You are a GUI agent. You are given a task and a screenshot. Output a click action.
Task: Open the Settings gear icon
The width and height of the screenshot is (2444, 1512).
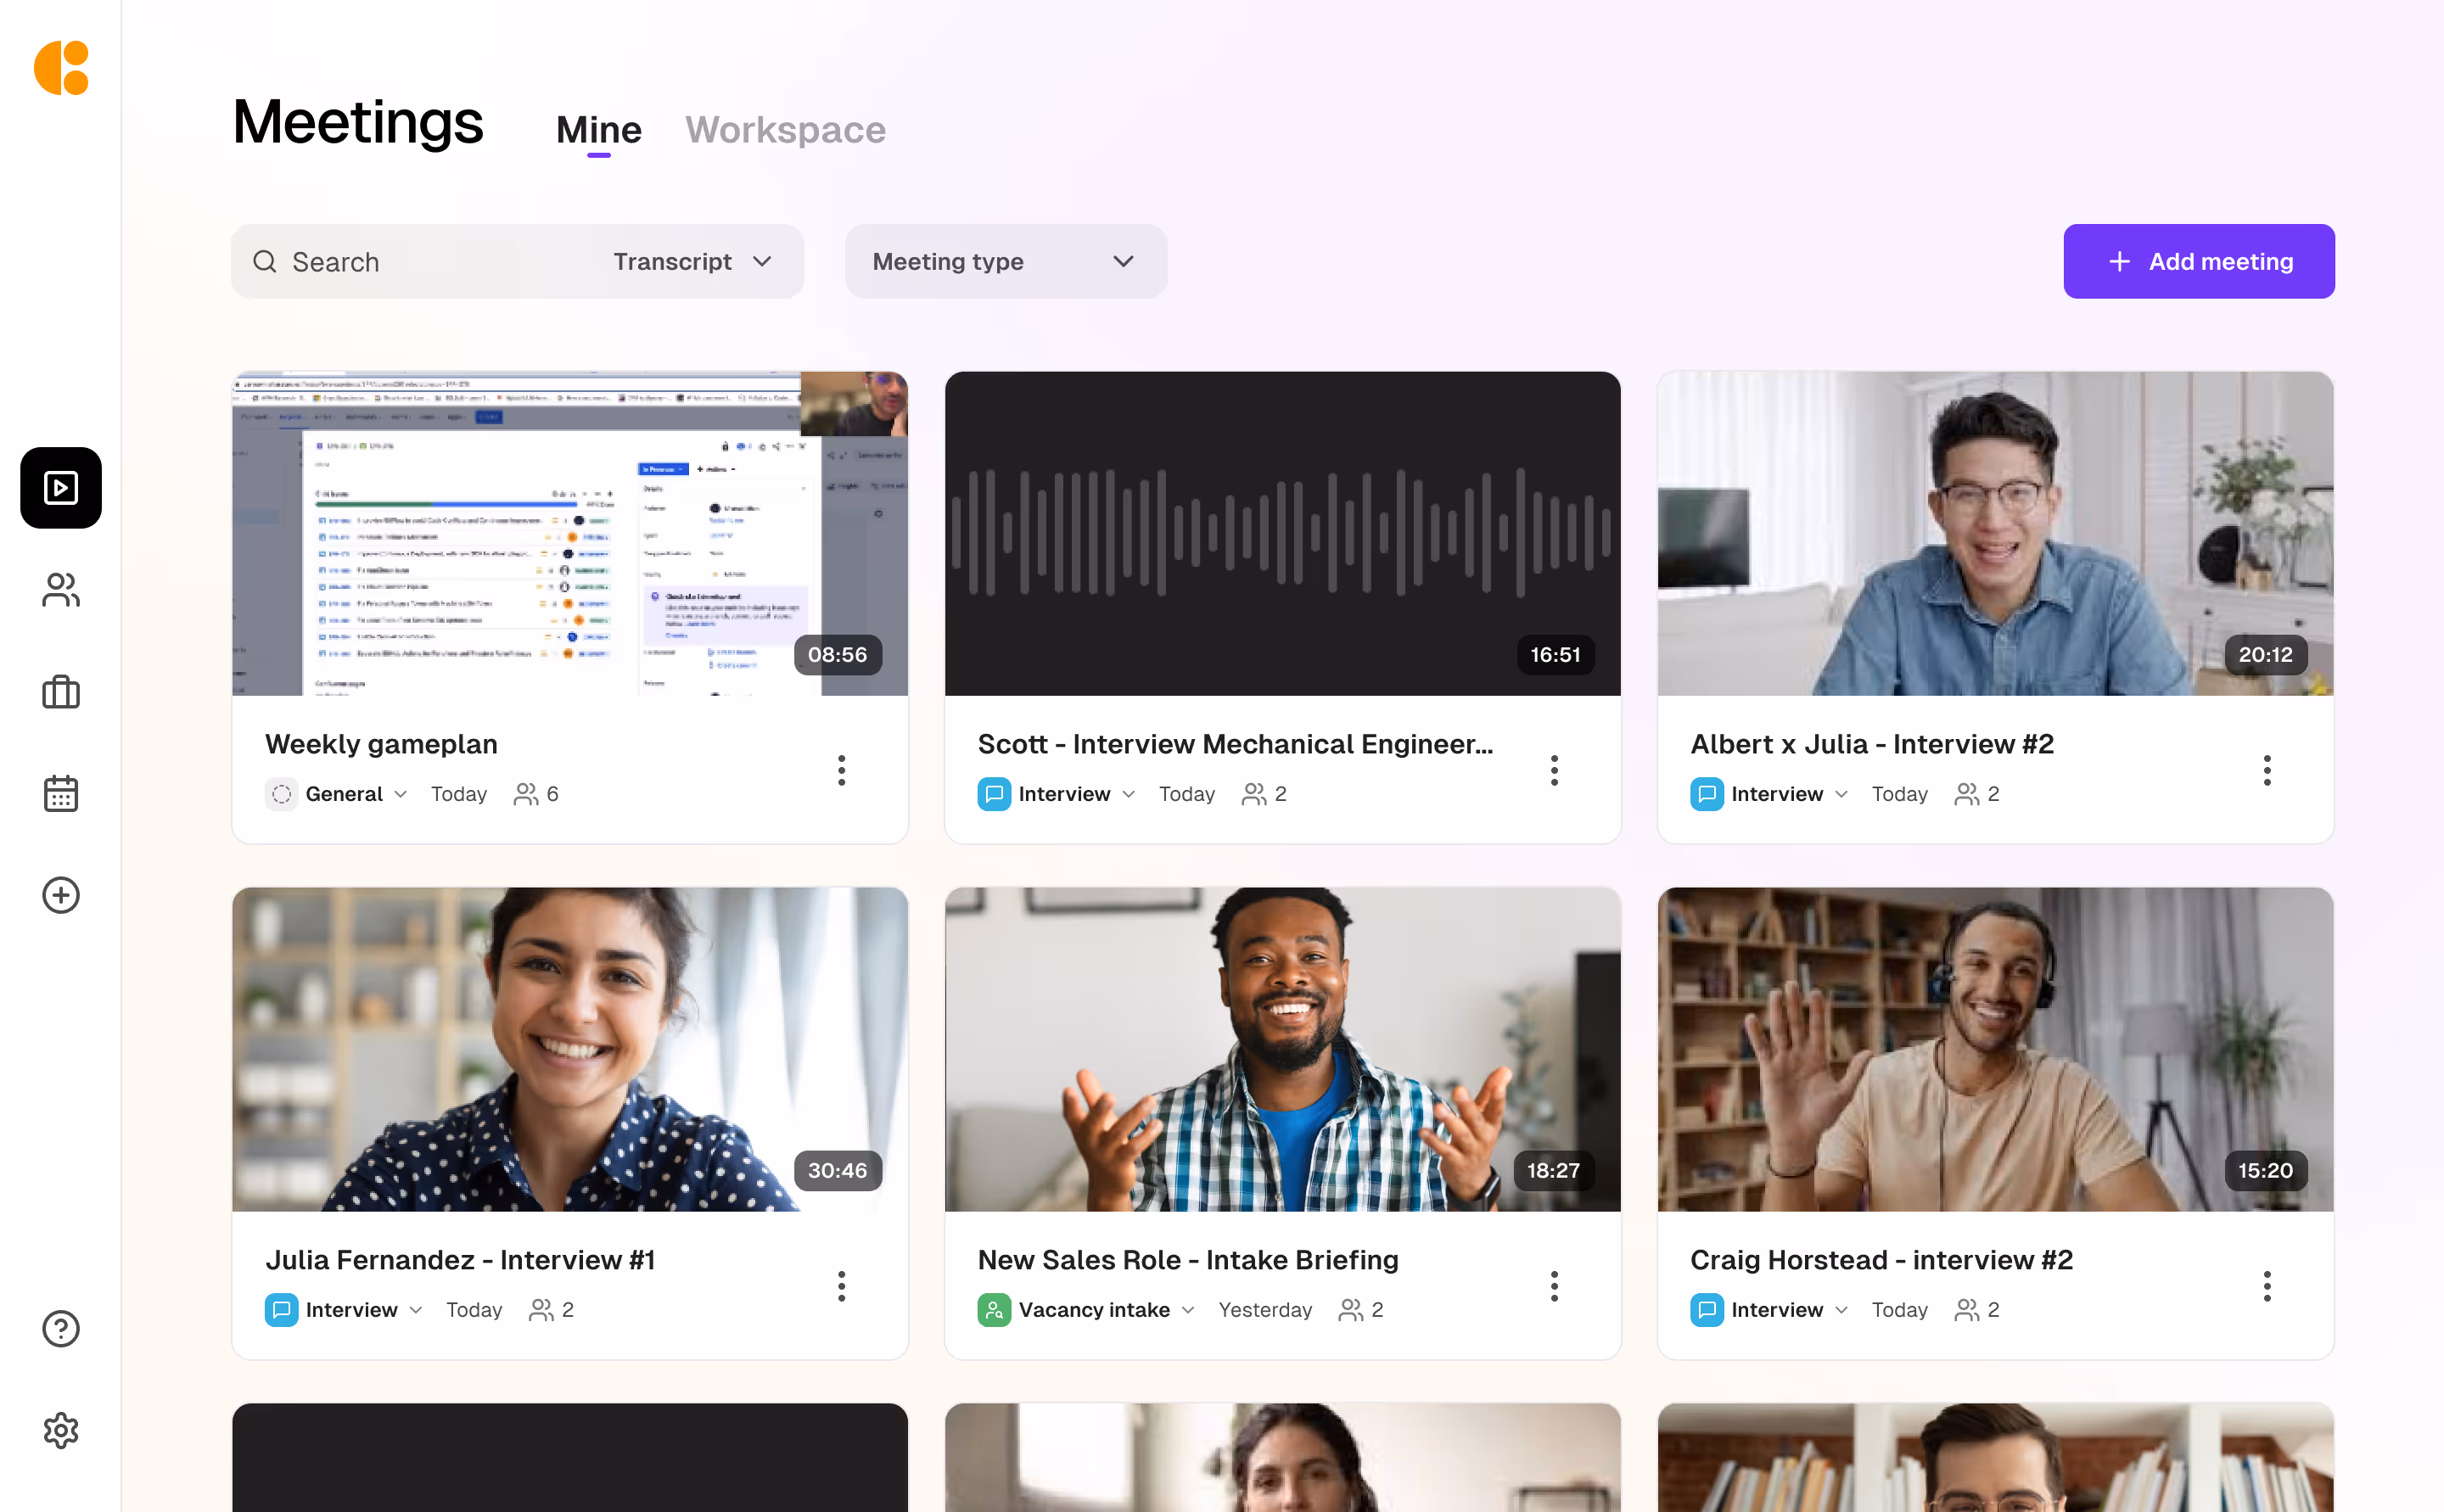[x=61, y=1430]
